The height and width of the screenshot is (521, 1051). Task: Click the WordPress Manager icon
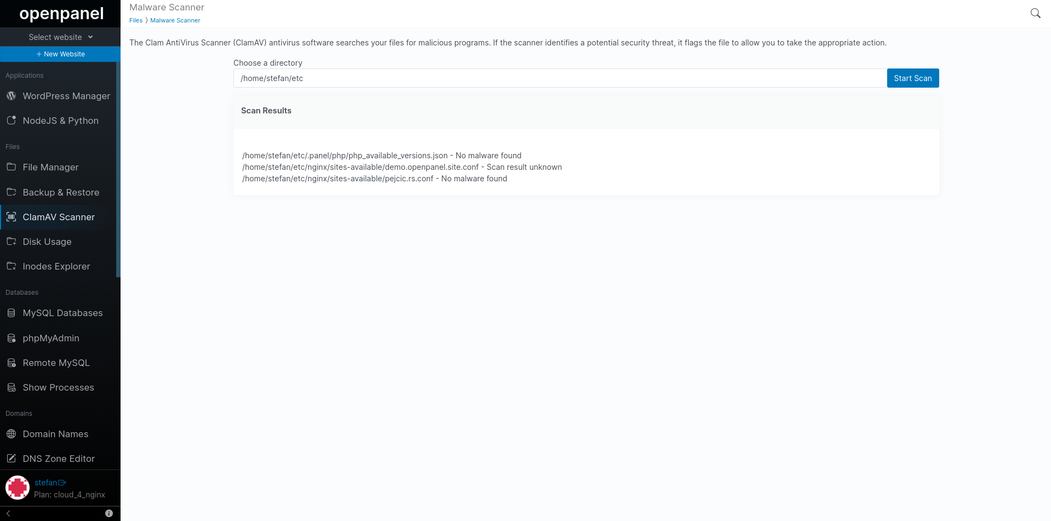click(11, 96)
